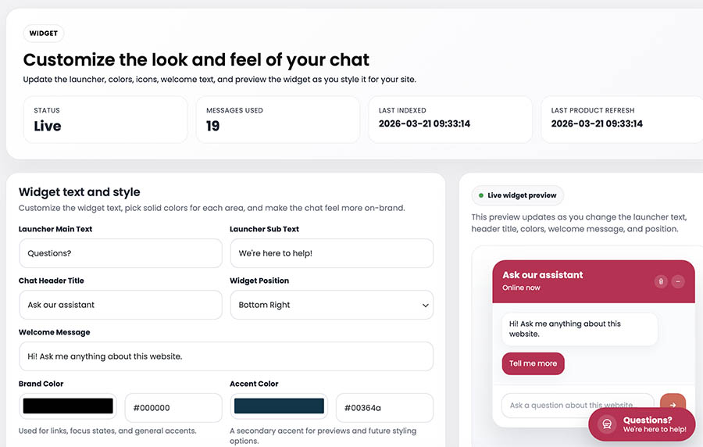
Task: Click the Questions? launcher button
Action: (x=642, y=424)
